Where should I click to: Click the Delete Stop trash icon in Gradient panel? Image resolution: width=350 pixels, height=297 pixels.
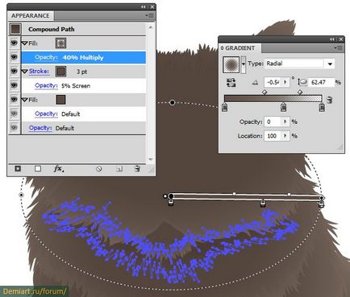(330, 100)
